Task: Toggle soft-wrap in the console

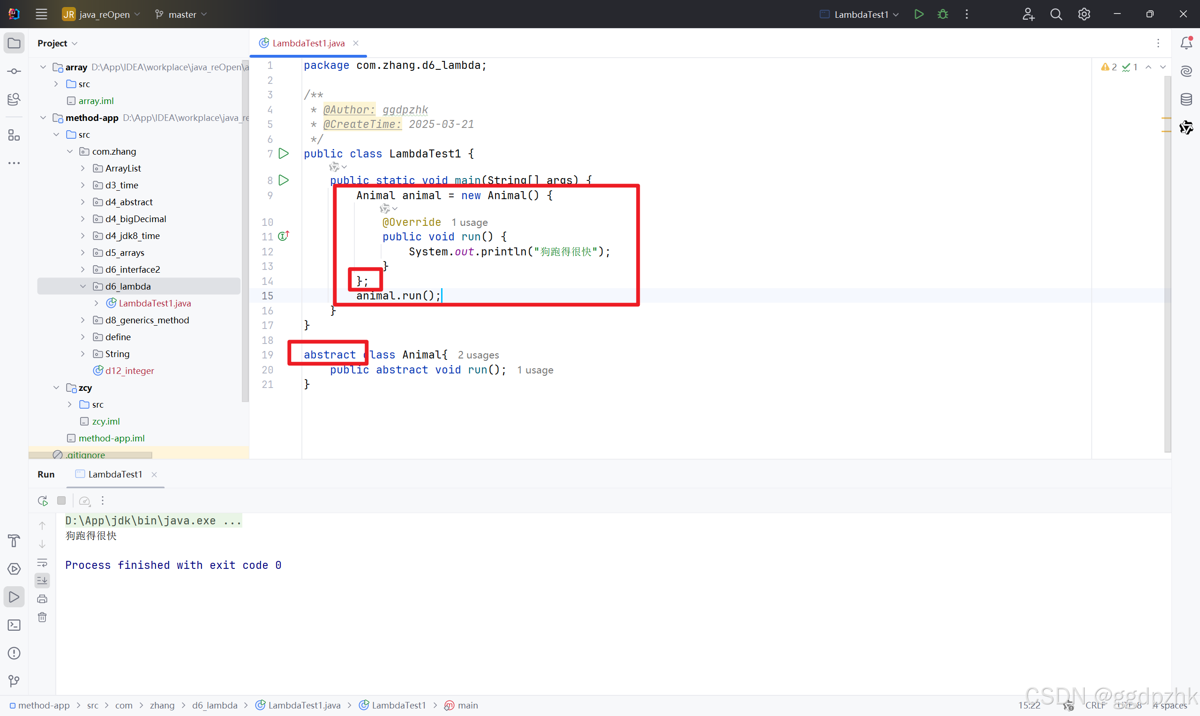Action: 43,562
